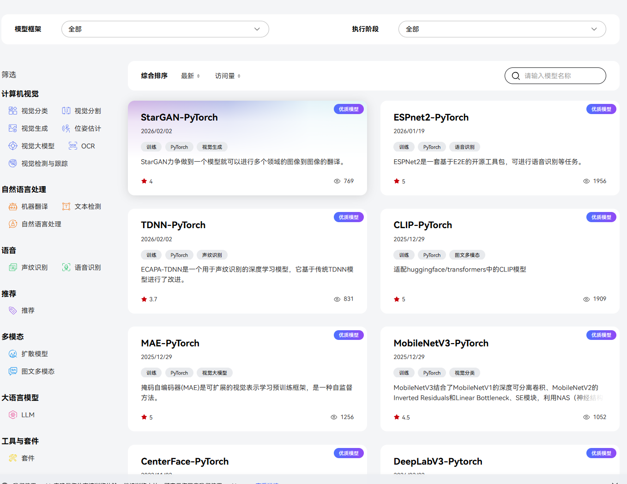Image resolution: width=627 pixels, height=484 pixels.
Task: Click the 1909 view count on CLIP-PyTorch
Action: pyautogui.click(x=600, y=299)
